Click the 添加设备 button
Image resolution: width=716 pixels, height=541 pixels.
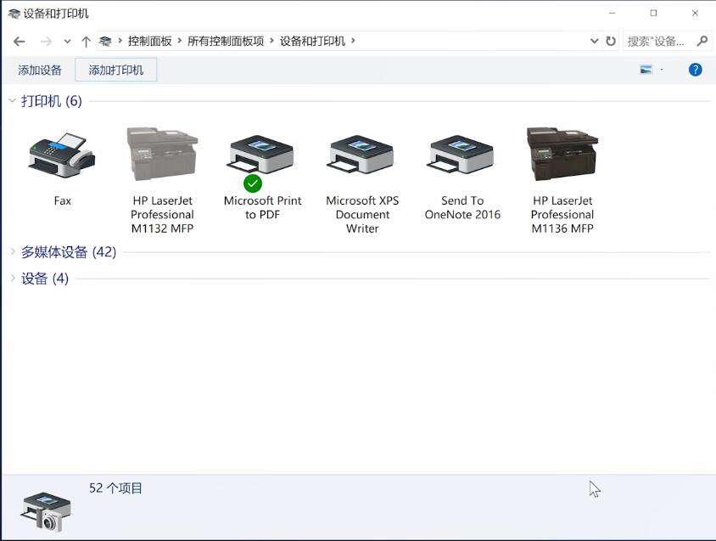pyautogui.click(x=41, y=70)
